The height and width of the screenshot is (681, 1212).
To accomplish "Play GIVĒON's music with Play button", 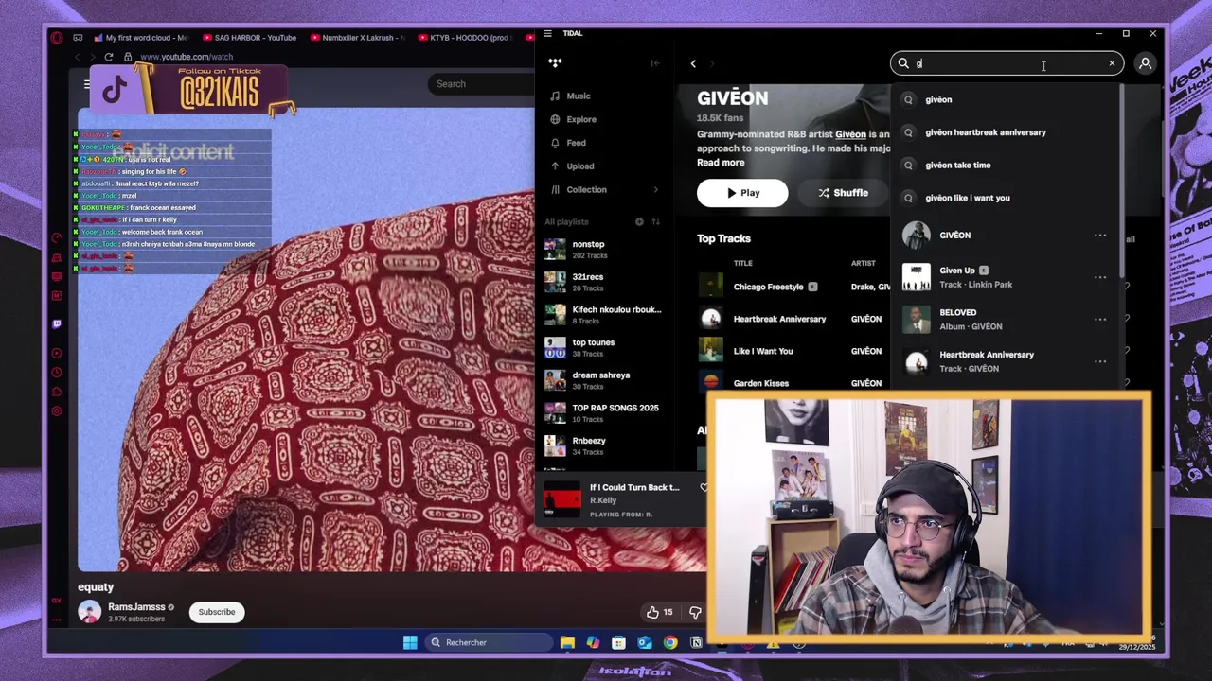I will point(742,193).
